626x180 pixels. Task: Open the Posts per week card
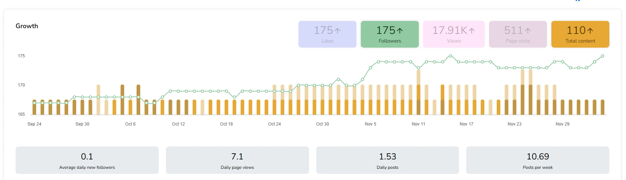pyautogui.click(x=538, y=160)
